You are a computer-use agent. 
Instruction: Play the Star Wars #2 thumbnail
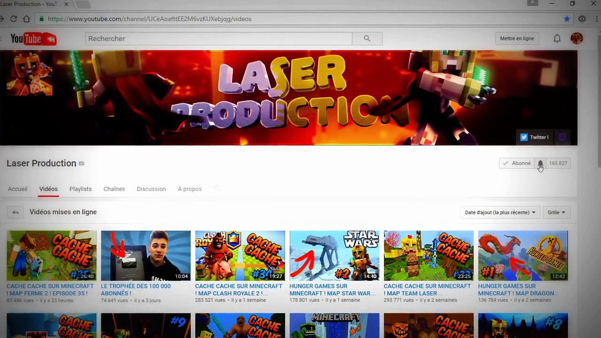(334, 256)
